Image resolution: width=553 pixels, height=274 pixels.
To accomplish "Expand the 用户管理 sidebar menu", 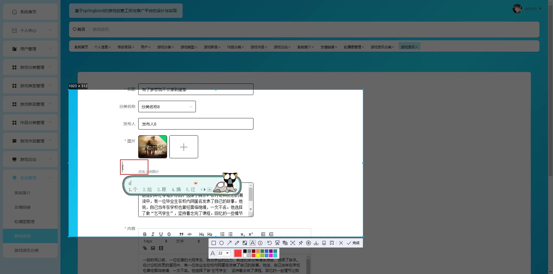I will (x=30, y=49).
